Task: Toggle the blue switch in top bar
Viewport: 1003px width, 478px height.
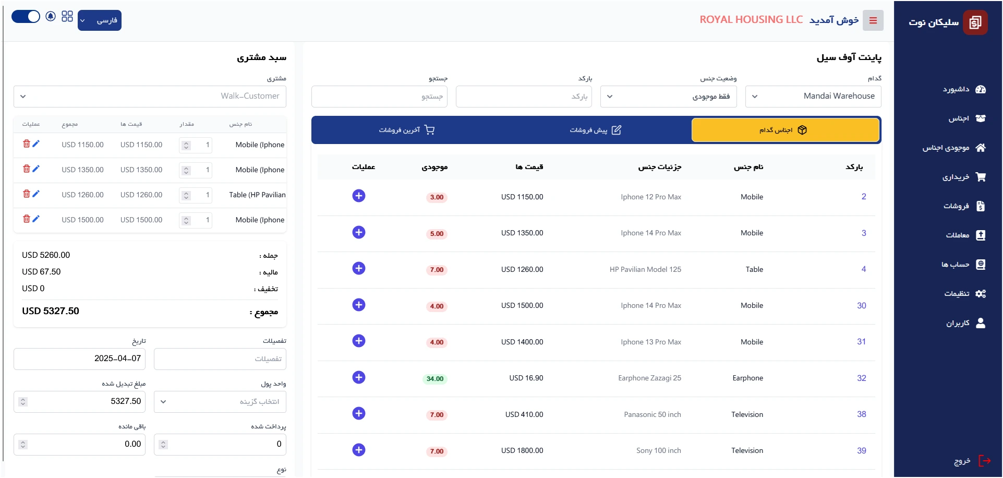Action: tap(26, 16)
